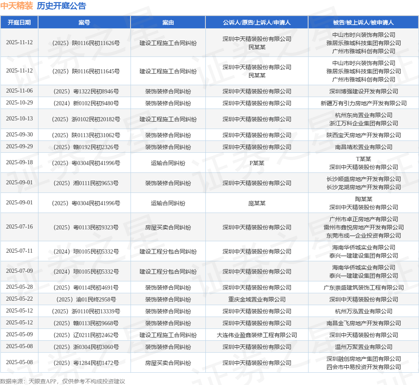
Task: Click defendant 陶某某
Action: coord(363,199)
